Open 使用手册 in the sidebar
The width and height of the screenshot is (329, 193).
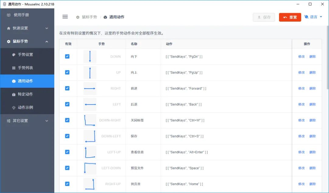coord(27,15)
